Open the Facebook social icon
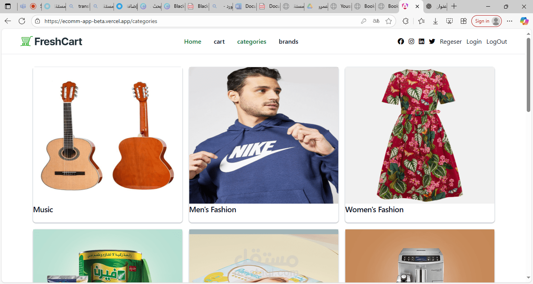 (401, 41)
